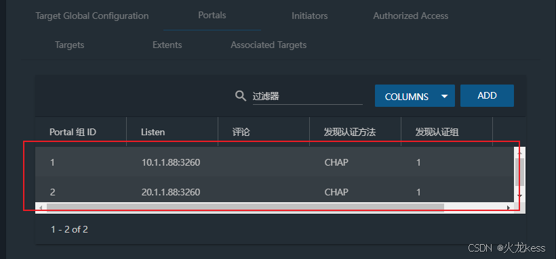Click the ADD button
Image resolution: width=556 pixels, height=259 pixels.
pyautogui.click(x=487, y=95)
